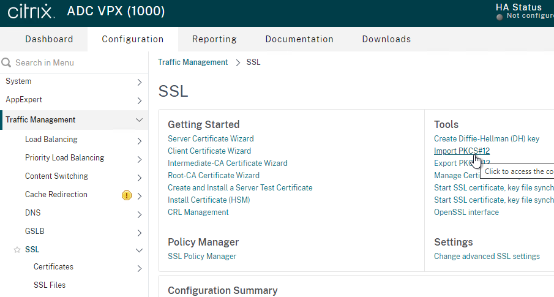554x297 pixels.
Task: Click Create Diffie-Hellman (DH) key
Action: tap(487, 138)
